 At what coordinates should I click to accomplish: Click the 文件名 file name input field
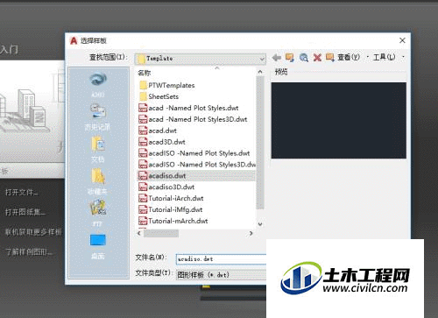pyautogui.click(x=222, y=259)
